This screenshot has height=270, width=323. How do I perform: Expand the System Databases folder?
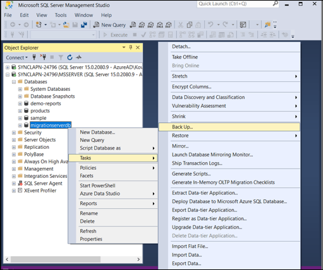[20, 89]
